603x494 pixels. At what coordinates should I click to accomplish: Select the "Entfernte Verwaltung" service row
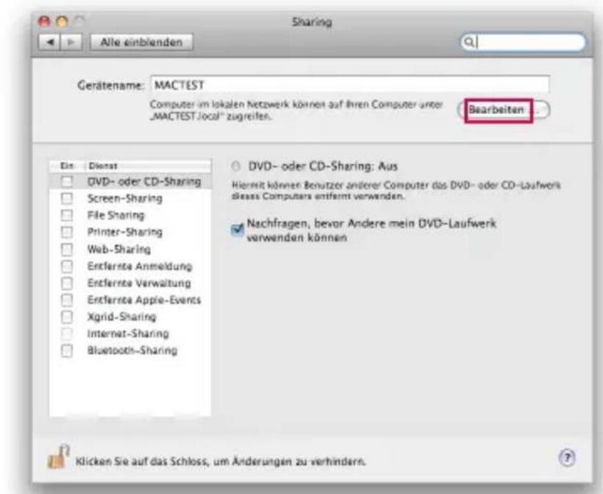tap(130, 283)
